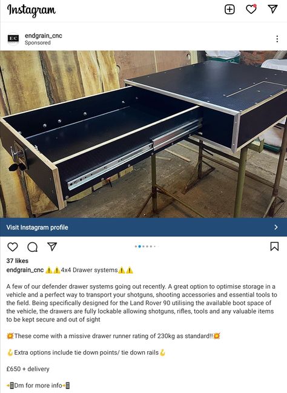Jump to the third carousel dot
This screenshot has width=287, height=393.
(x=143, y=246)
